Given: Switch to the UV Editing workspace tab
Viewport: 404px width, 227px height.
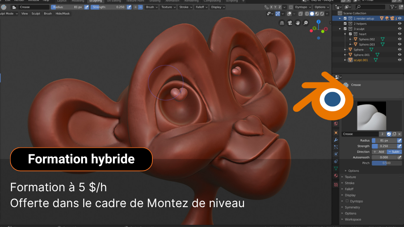Looking at the screenshot, I should coord(114,1).
